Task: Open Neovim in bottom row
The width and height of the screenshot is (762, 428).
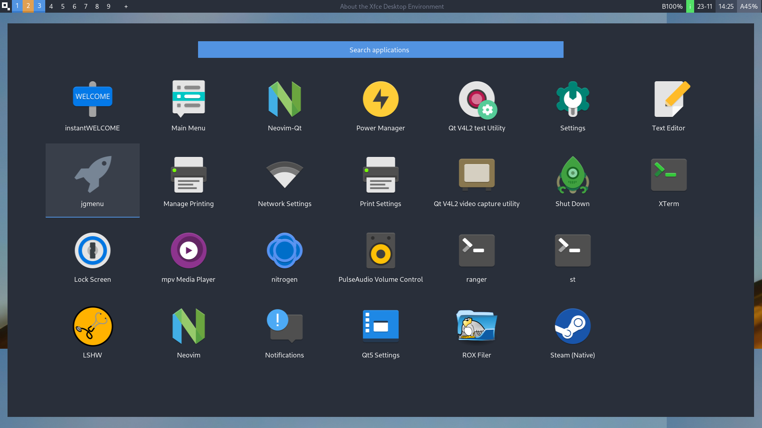Action: (189, 326)
